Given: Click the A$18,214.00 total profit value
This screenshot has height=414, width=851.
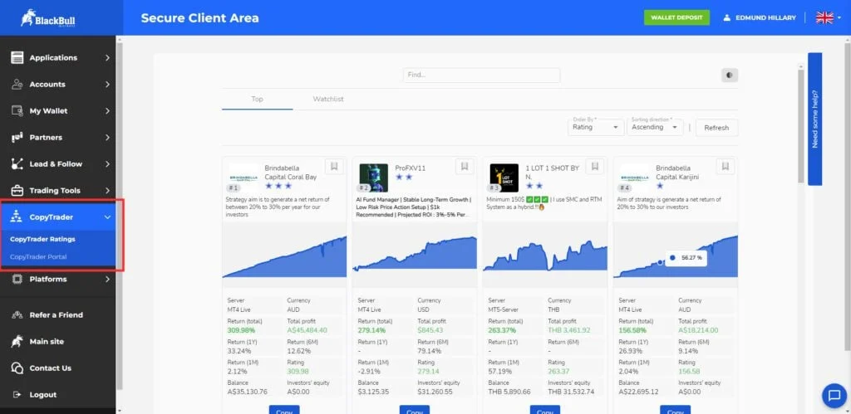Looking at the screenshot, I should pos(698,330).
